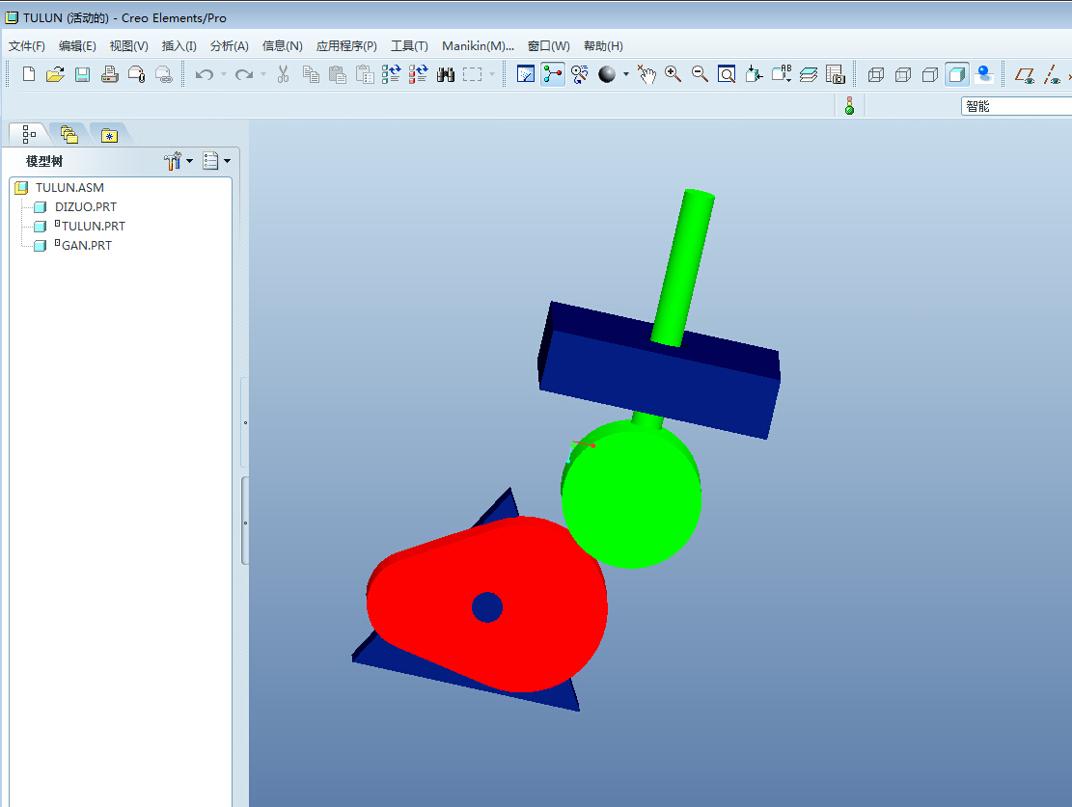Open the 智能 selection filter box

pyautogui.click(x=1016, y=106)
